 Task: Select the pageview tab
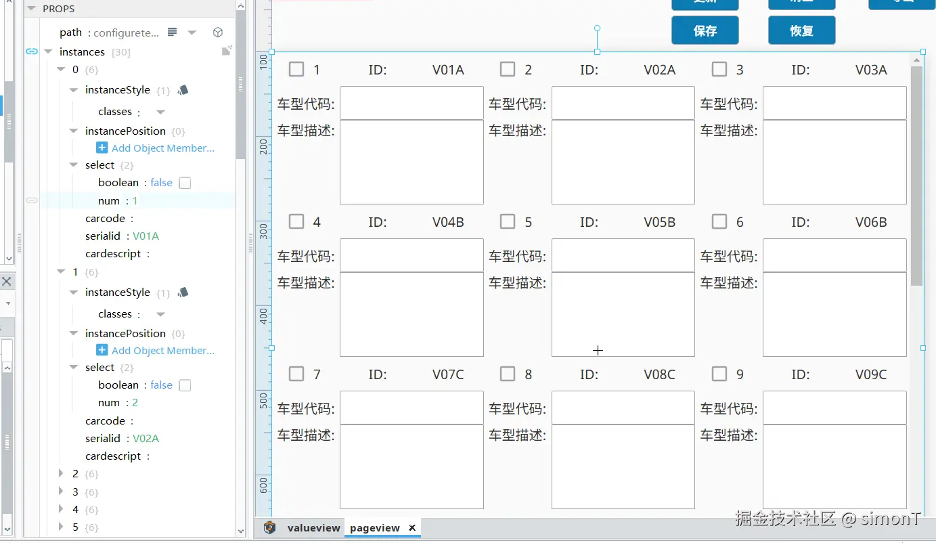pos(375,528)
